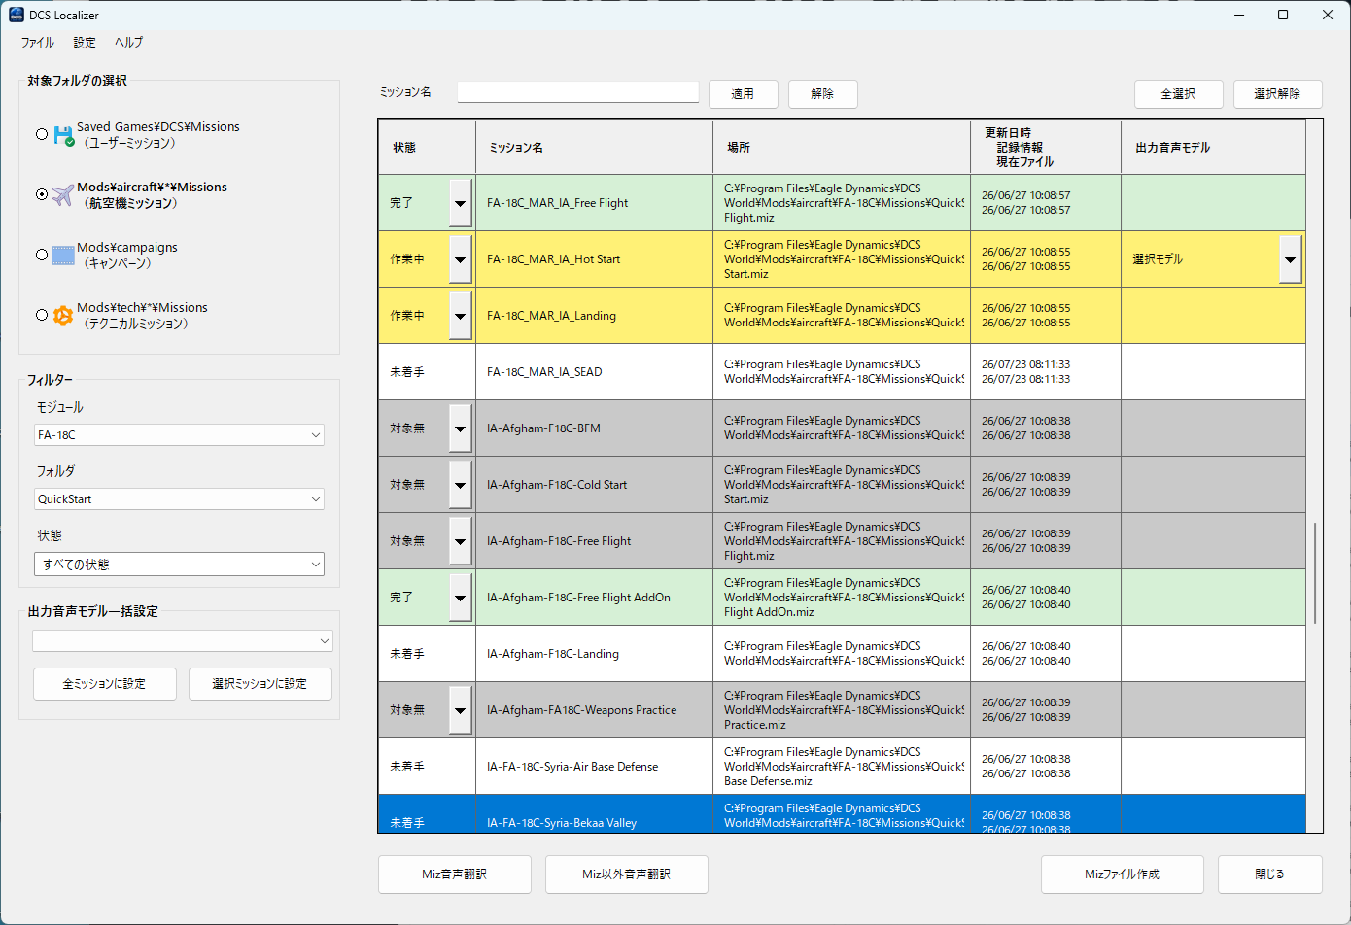This screenshot has width=1351, height=925.
Task: Open status dropdown for FA-18C_MAR_IA_Landing
Action: pyautogui.click(x=461, y=316)
